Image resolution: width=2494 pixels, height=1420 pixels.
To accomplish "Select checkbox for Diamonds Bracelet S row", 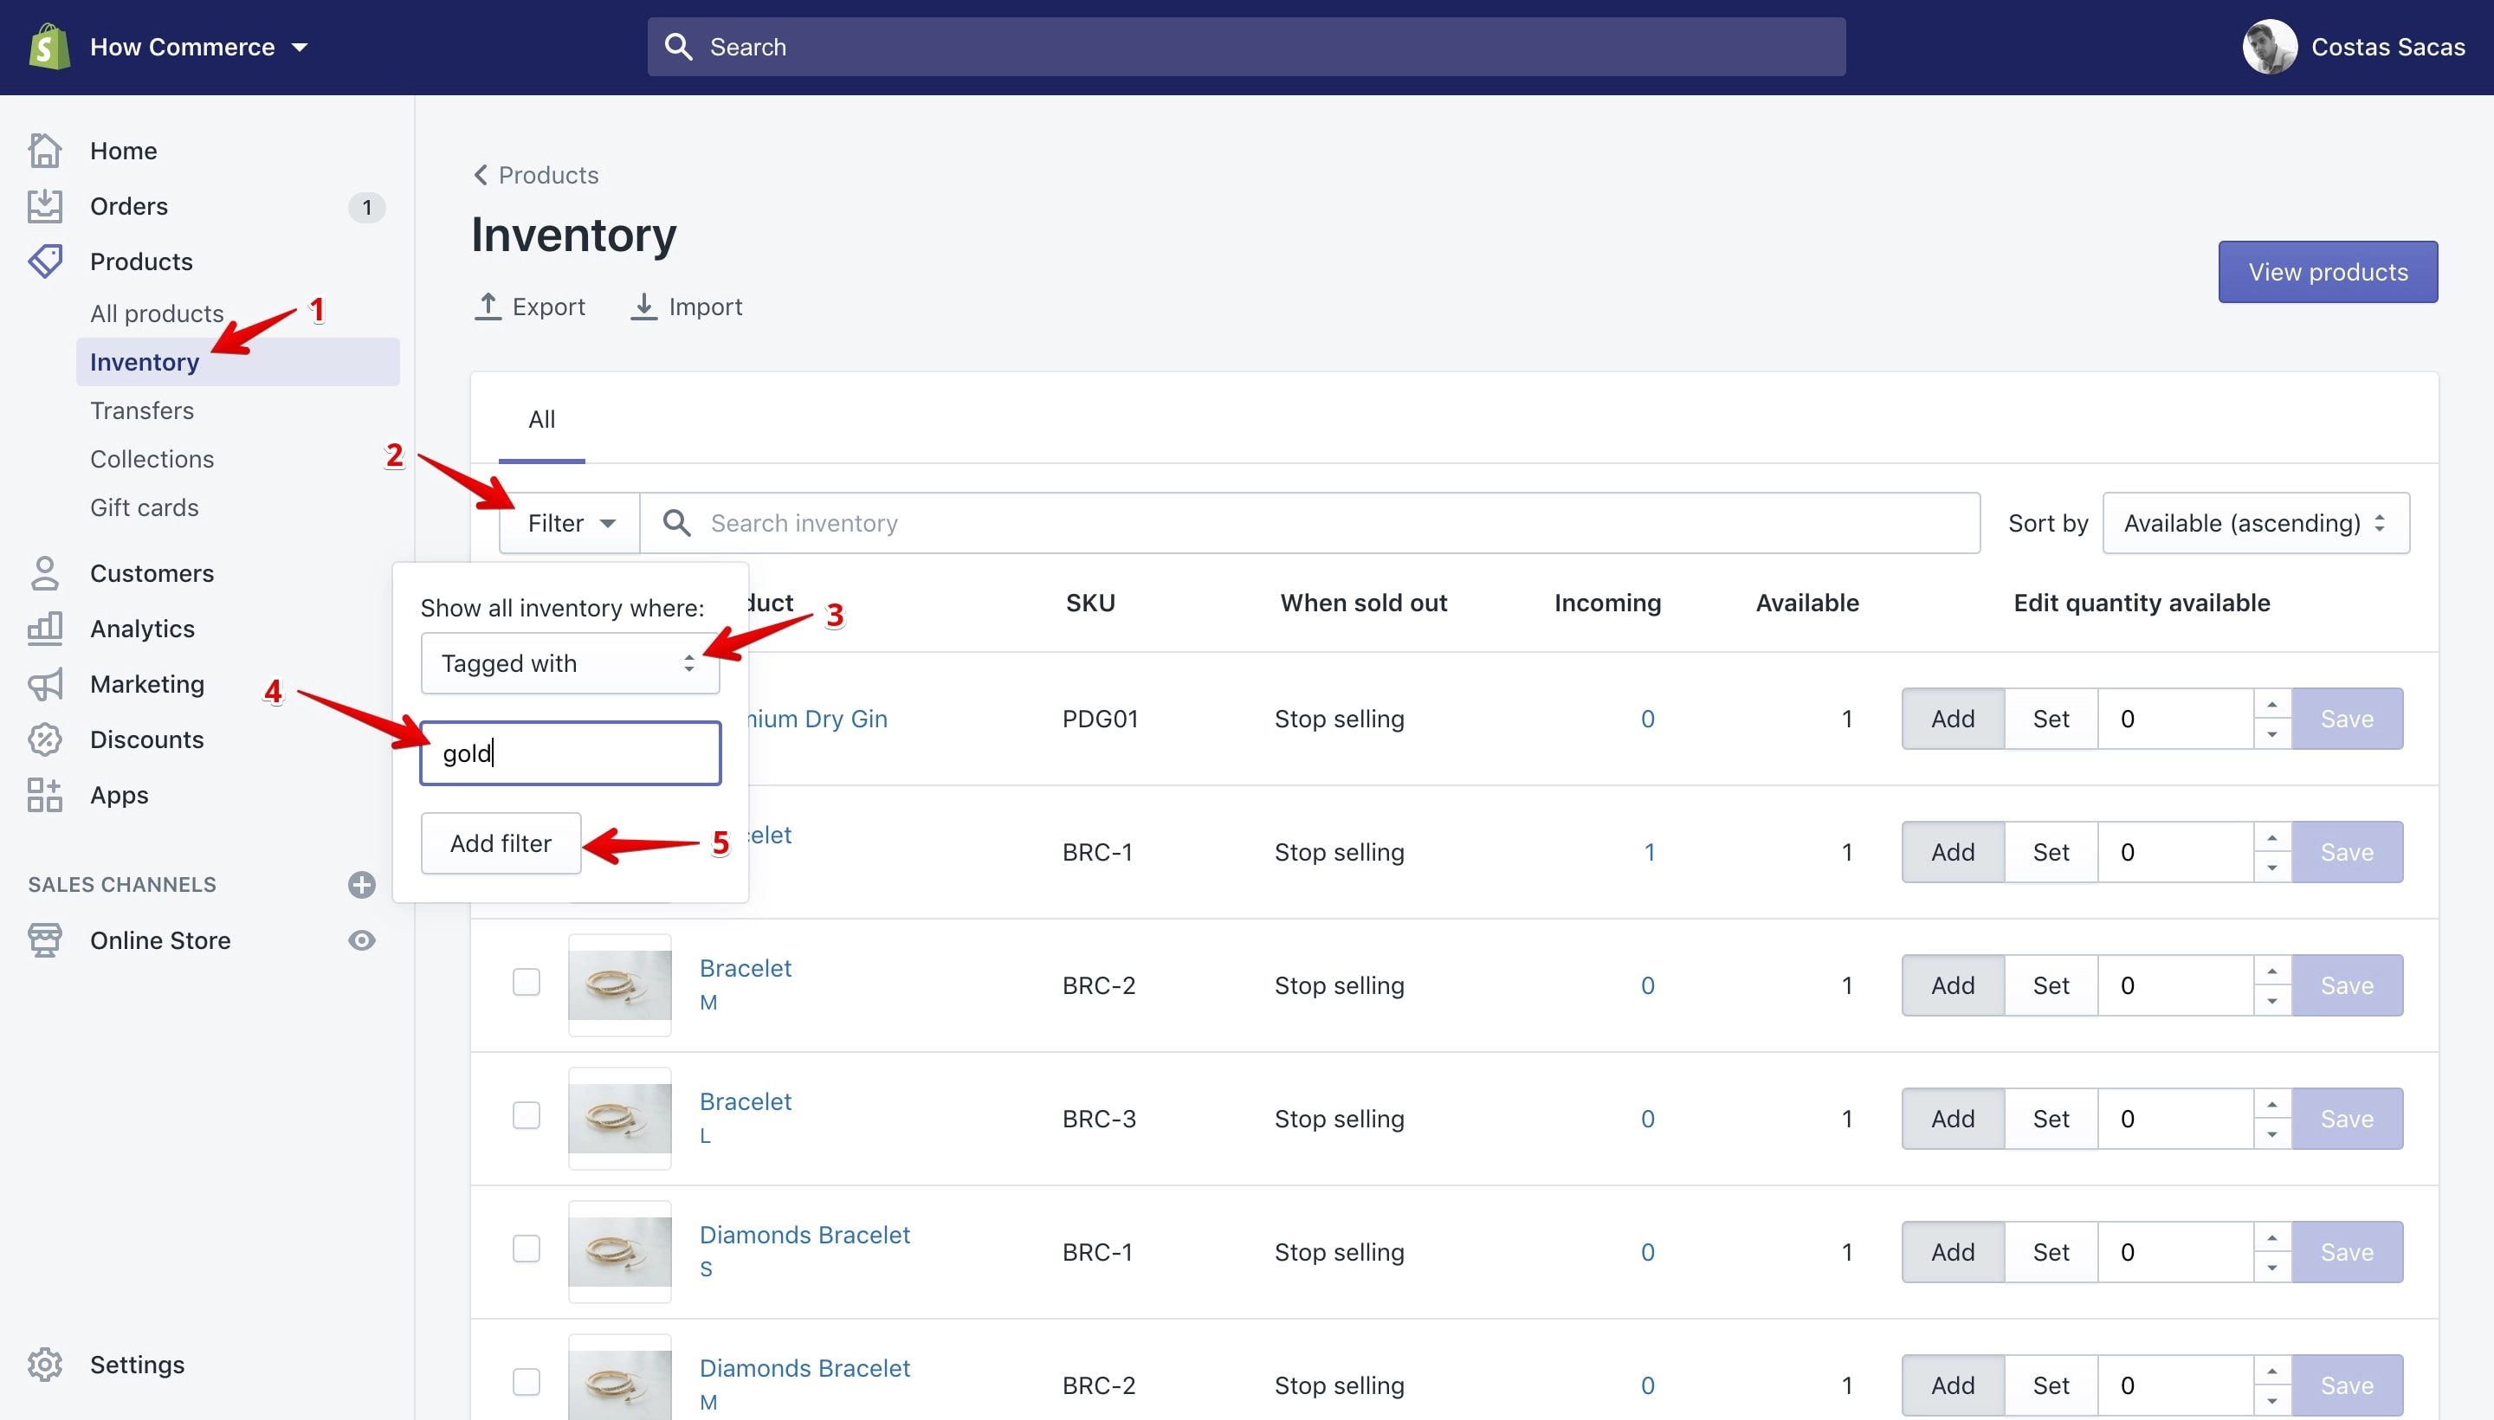I will [527, 1249].
